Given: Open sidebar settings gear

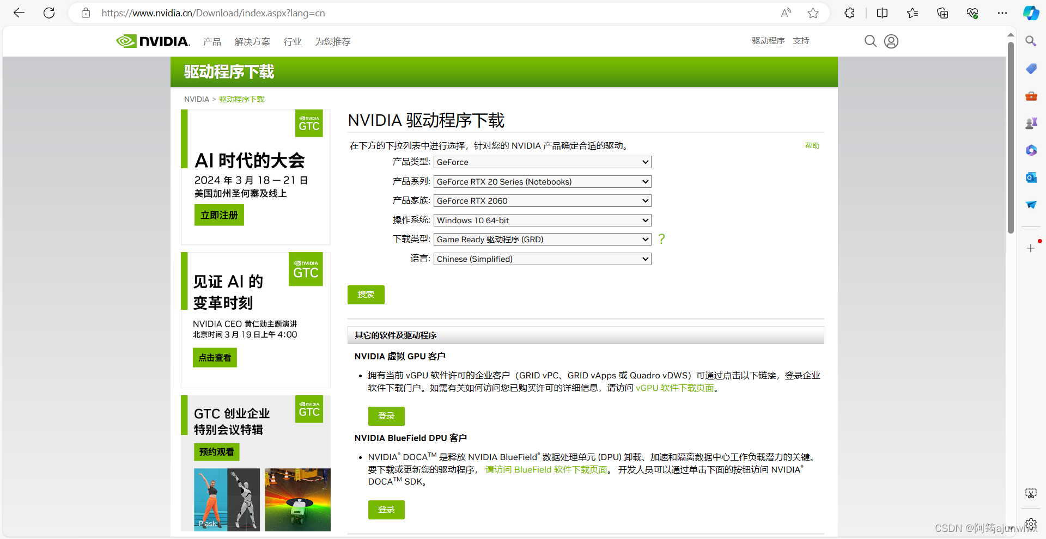Looking at the screenshot, I should [x=1031, y=524].
